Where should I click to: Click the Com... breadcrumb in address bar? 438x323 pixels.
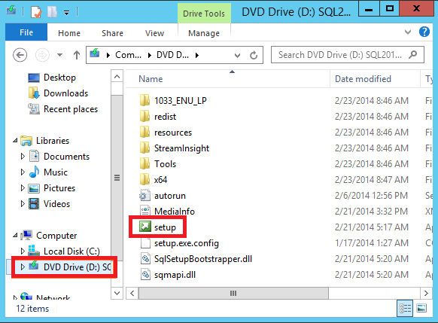click(128, 55)
